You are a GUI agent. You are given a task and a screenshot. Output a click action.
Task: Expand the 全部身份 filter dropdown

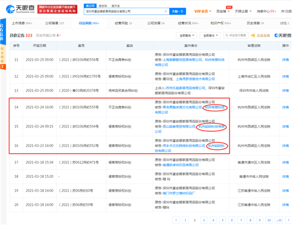coord(210,36)
